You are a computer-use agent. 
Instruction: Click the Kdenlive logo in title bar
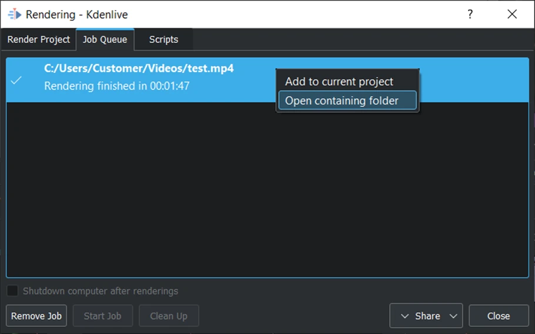(14, 14)
